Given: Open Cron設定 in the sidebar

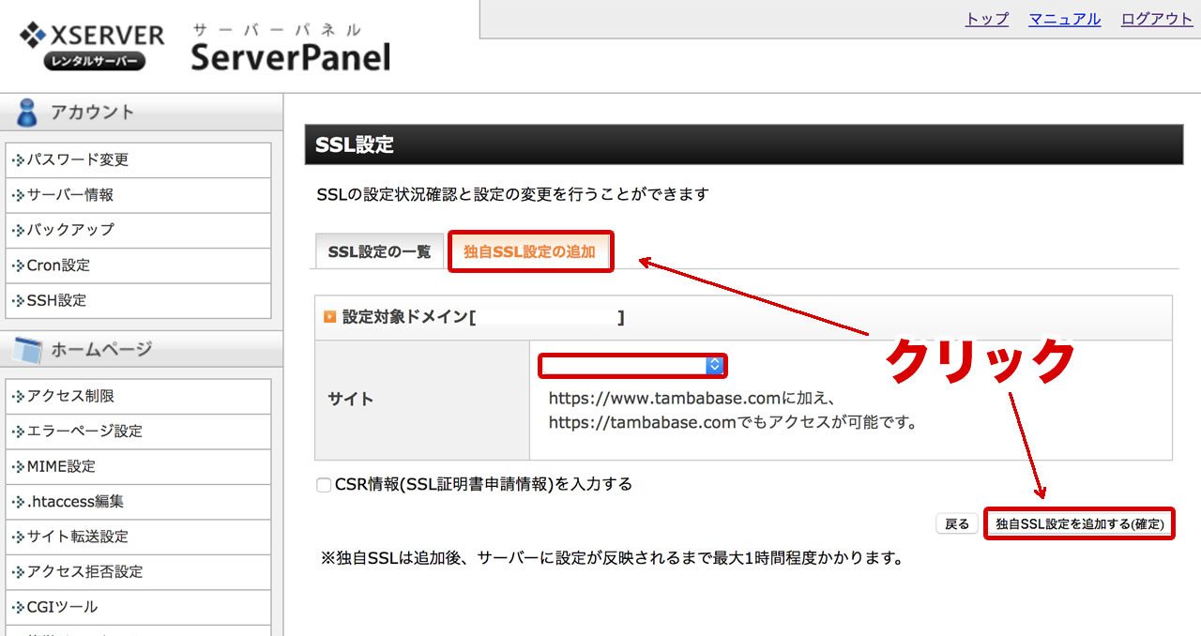Looking at the screenshot, I should tap(138, 265).
